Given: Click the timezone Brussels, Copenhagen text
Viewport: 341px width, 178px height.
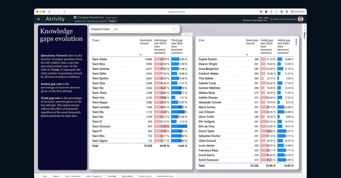Looking at the screenshot, I should tap(255, 20).
